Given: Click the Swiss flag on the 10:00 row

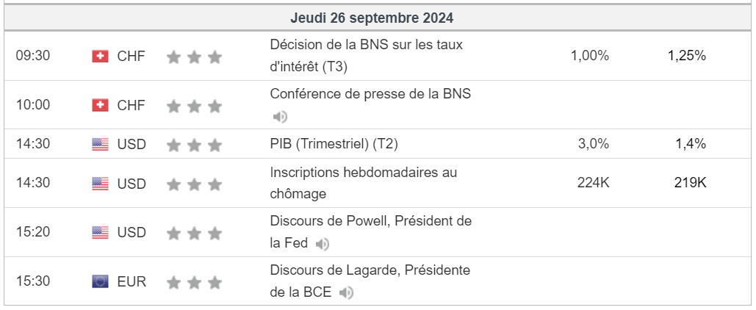Looking at the screenshot, I should pos(100,105).
